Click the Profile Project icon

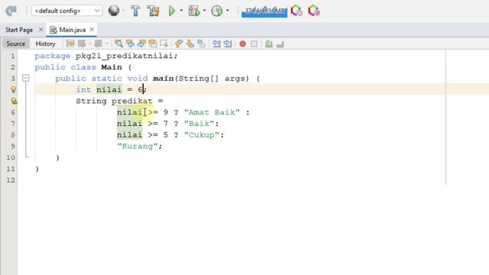217,11
